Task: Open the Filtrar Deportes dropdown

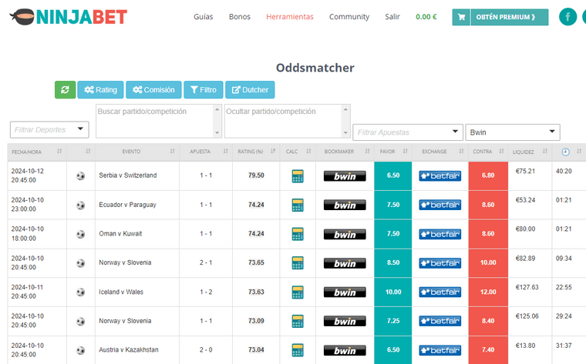Action: pyautogui.click(x=49, y=130)
